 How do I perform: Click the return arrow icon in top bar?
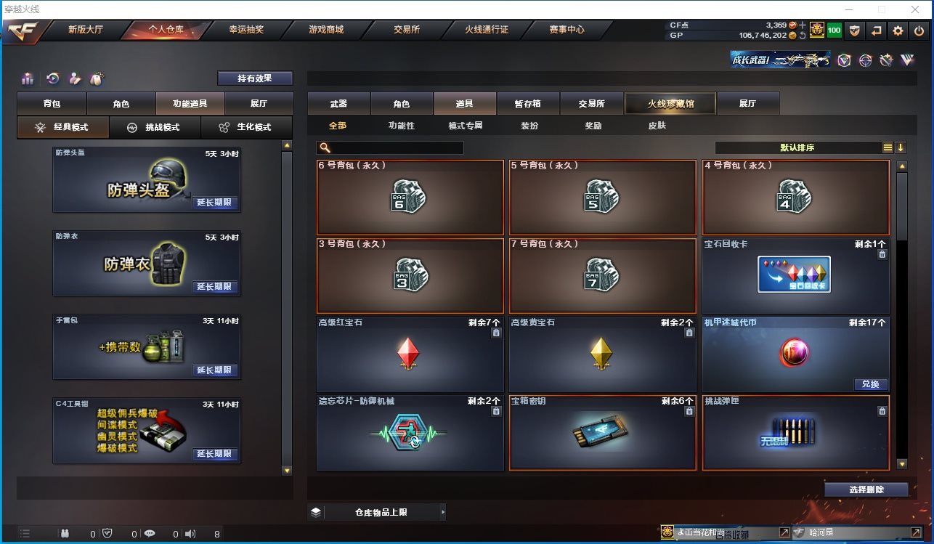pyautogui.click(x=877, y=31)
